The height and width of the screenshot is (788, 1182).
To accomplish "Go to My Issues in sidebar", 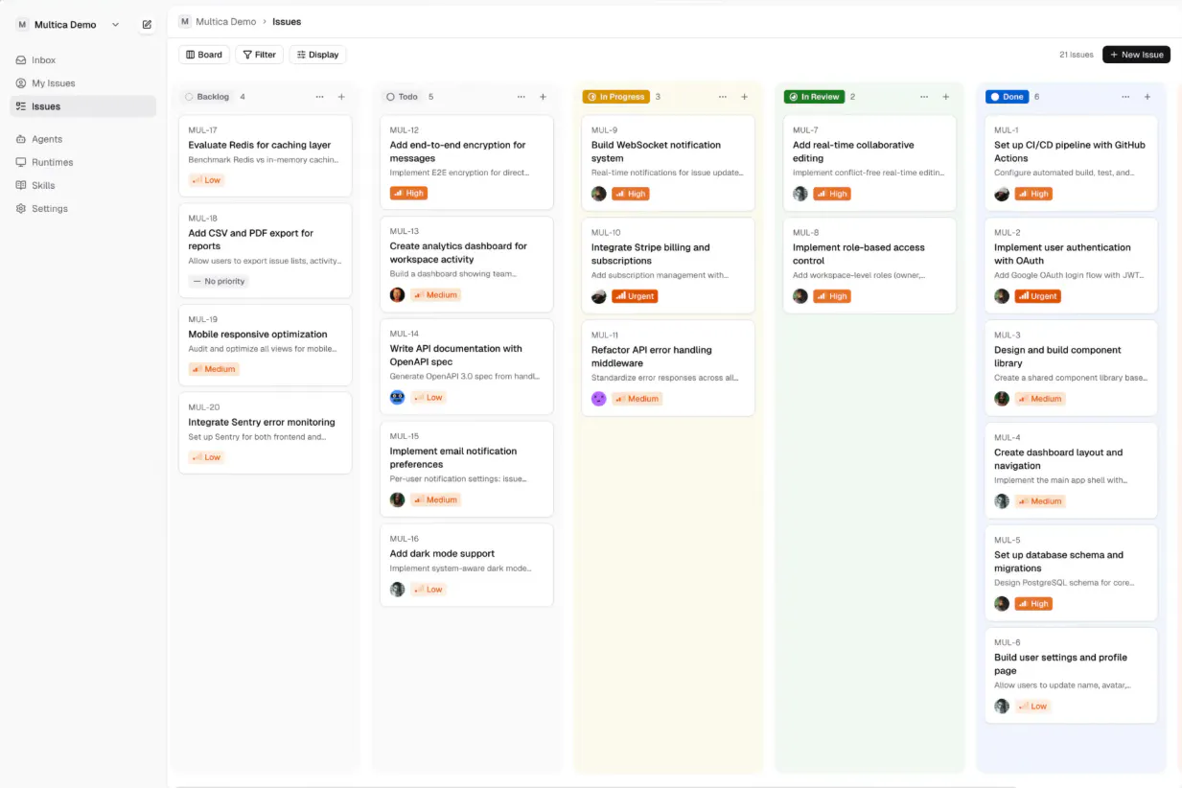I will [82, 83].
